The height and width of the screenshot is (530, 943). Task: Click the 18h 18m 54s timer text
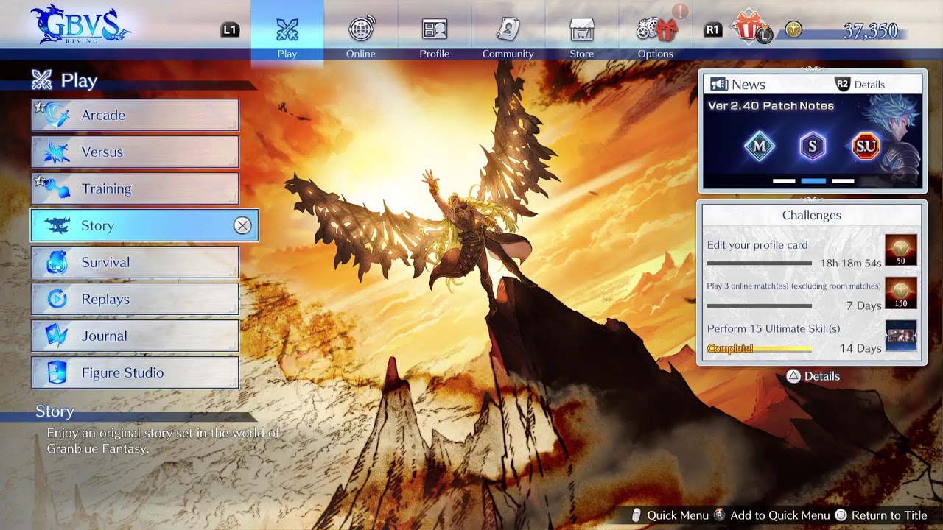[x=850, y=263]
